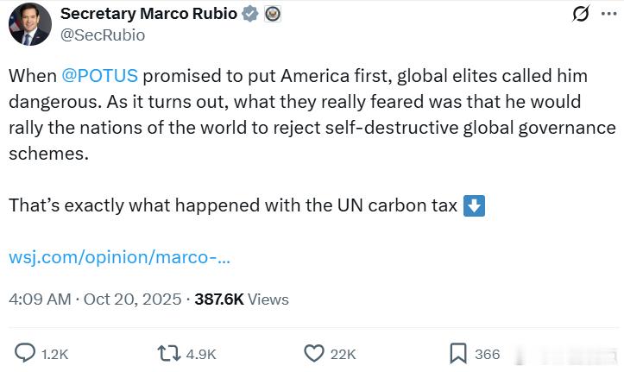
Task: Click the 1.2K replies count
Action: click(x=54, y=354)
